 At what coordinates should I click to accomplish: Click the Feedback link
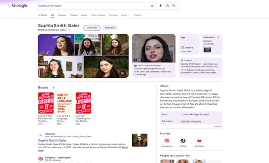pyautogui.click(x=218, y=127)
